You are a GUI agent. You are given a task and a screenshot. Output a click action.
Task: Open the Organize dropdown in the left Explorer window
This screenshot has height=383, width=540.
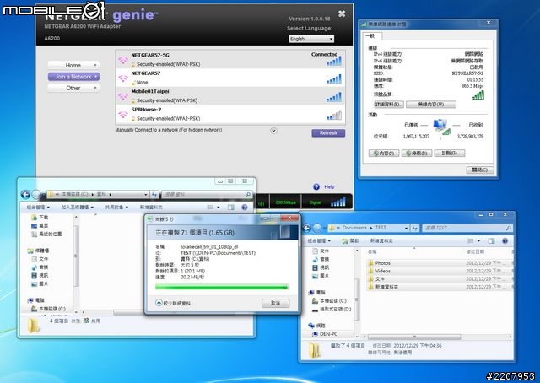(38, 207)
